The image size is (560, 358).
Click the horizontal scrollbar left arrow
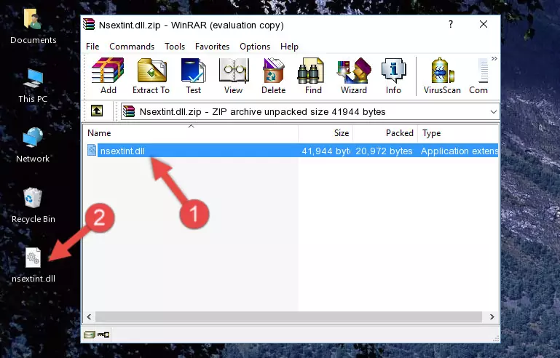[x=89, y=317]
